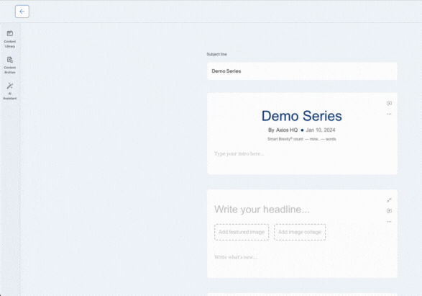The image size is (422, 296).
Task: Click the back arrow button
Action: [22, 12]
